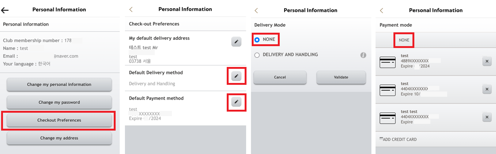Viewport: 496px width, 154px height.
Task: Confirm delivery mode with Validate button
Action: pos(341,77)
